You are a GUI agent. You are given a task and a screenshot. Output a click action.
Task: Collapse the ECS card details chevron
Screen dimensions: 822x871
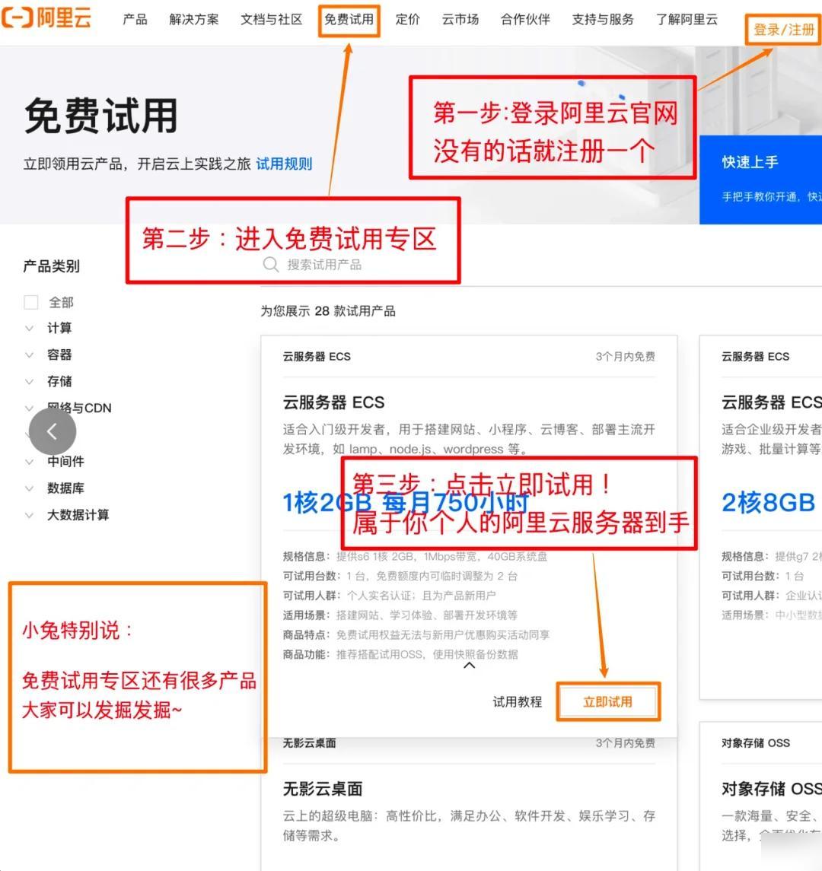469,665
